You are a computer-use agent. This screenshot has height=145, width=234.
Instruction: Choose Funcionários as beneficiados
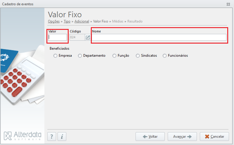point(164,56)
